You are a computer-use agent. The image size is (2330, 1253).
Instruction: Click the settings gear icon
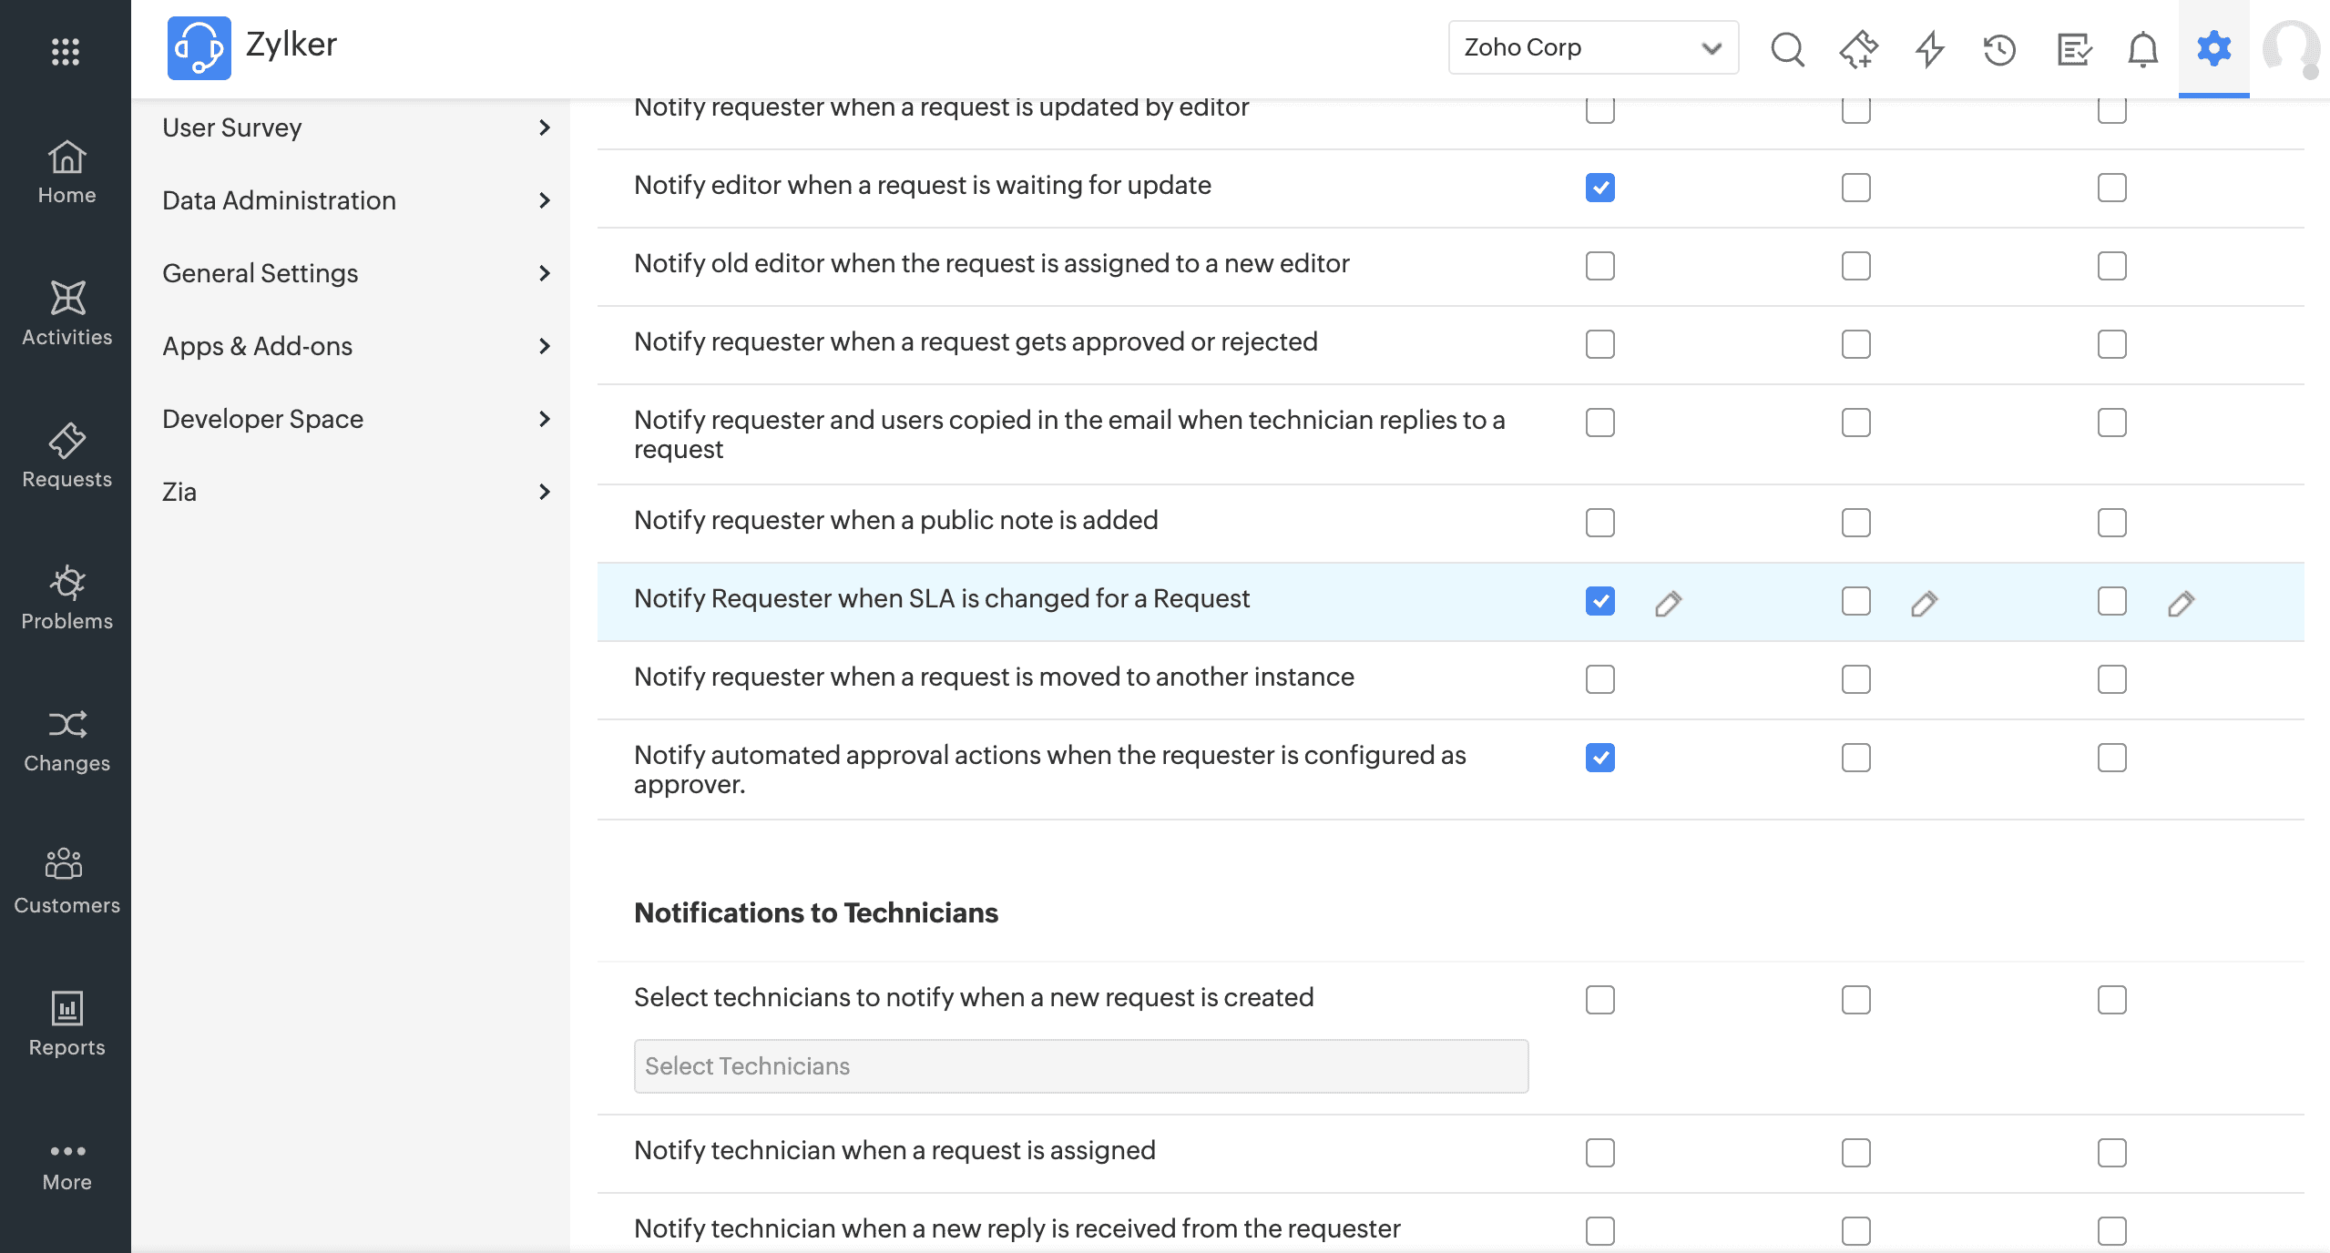[2213, 48]
